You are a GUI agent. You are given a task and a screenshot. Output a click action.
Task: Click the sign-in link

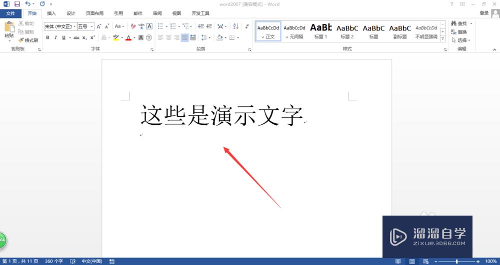tap(484, 13)
